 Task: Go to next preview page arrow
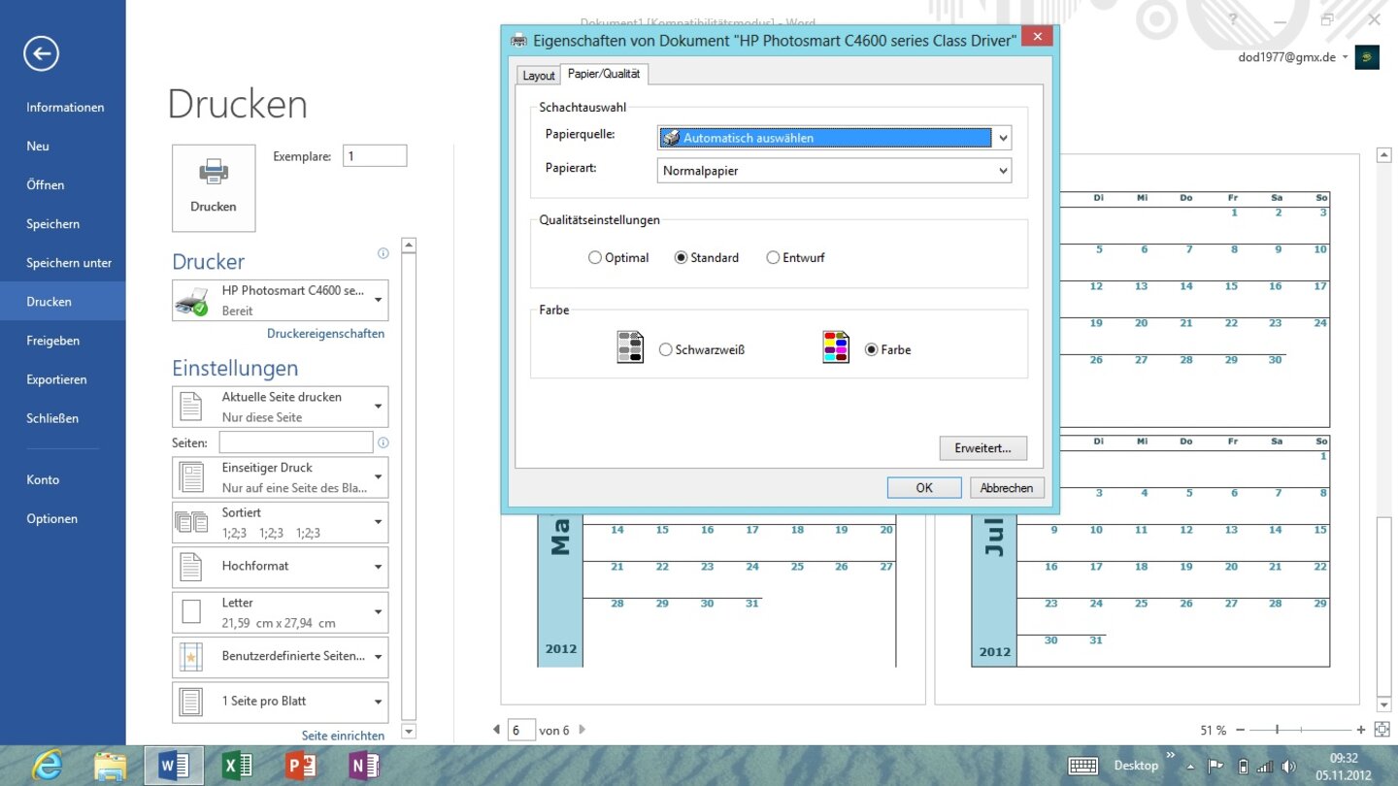[x=582, y=730]
